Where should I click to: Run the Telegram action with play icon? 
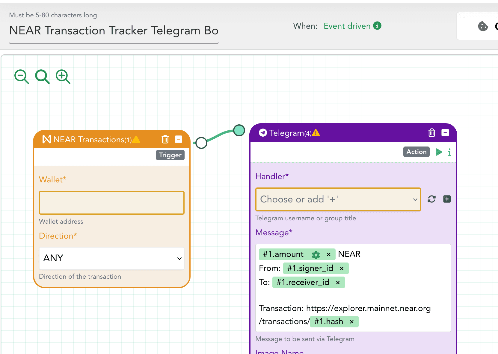click(x=439, y=152)
